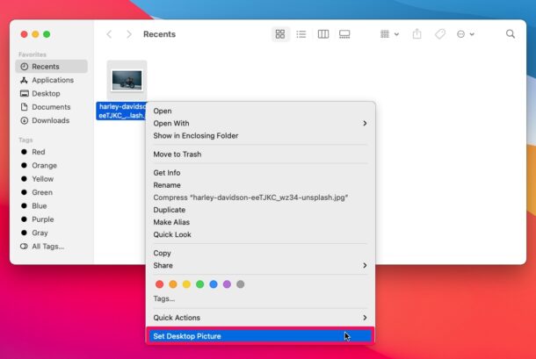536x359 pixels.
Task: Switch Finder to icon grid view
Action: (280, 34)
